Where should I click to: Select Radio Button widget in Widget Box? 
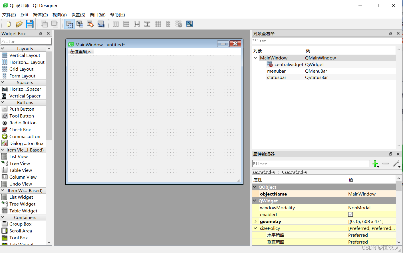point(23,123)
